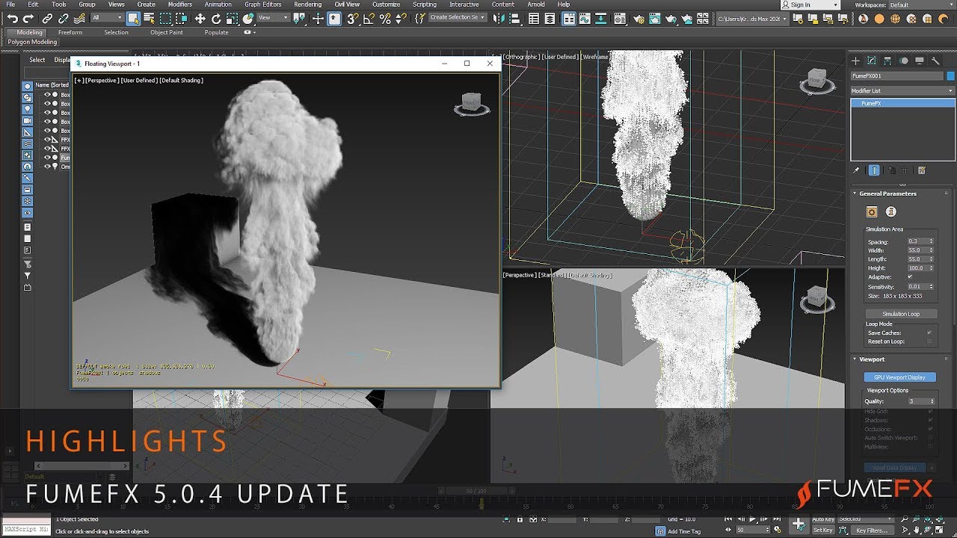This screenshot has height=538, width=957.
Task: Click the Pin Stack icon
Action: [x=857, y=170]
